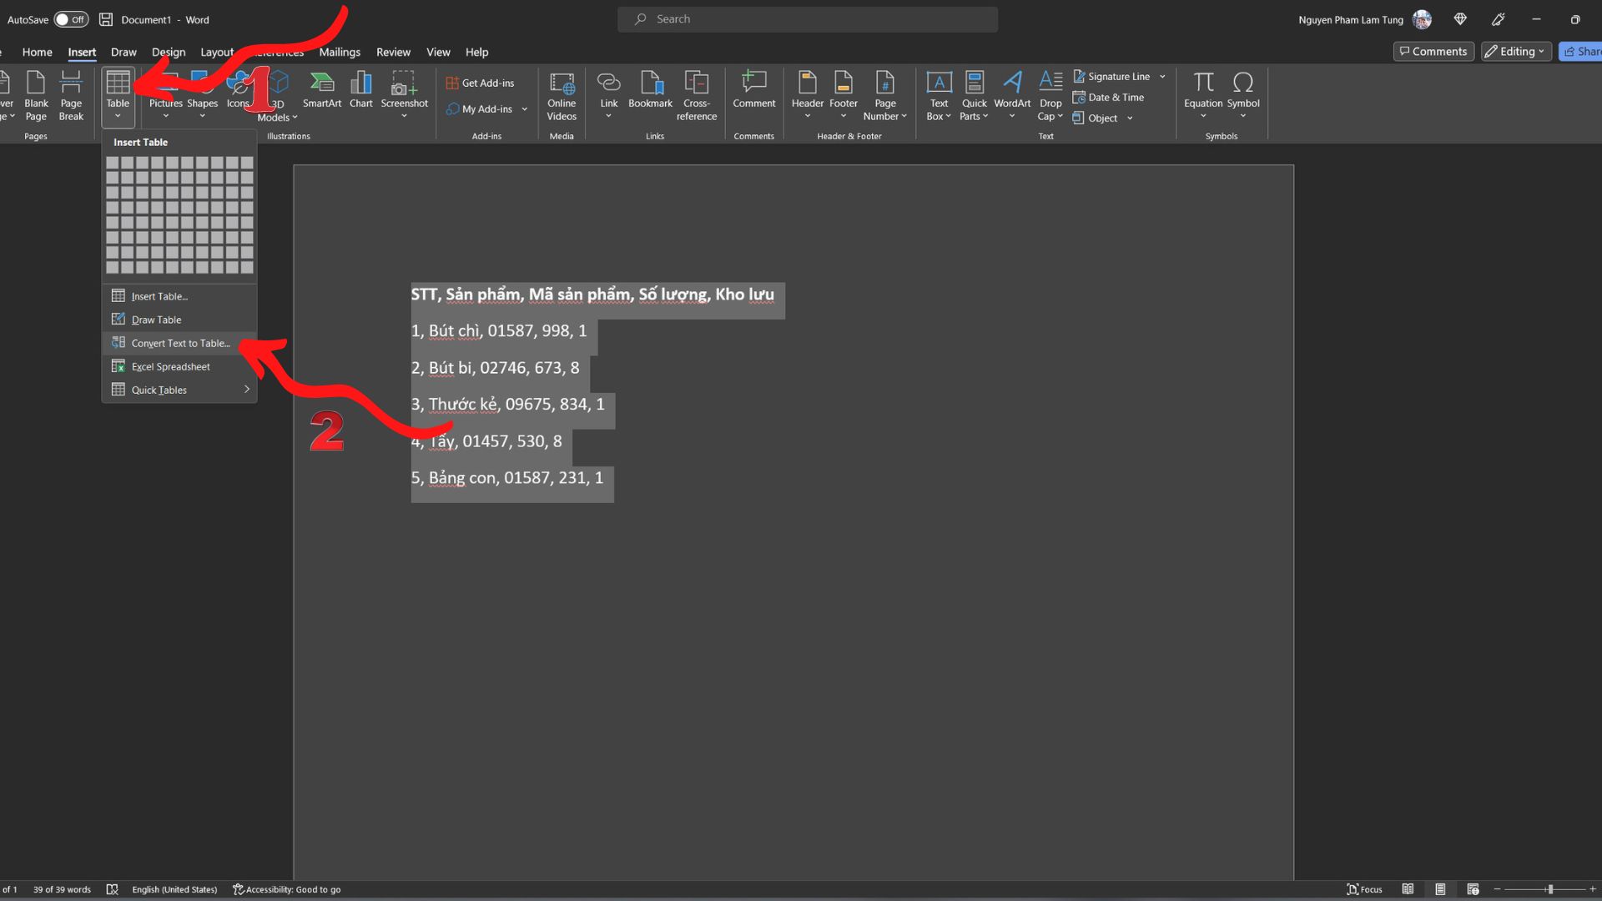1602x901 pixels.
Task: Insert Online Videos
Action: (562, 96)
